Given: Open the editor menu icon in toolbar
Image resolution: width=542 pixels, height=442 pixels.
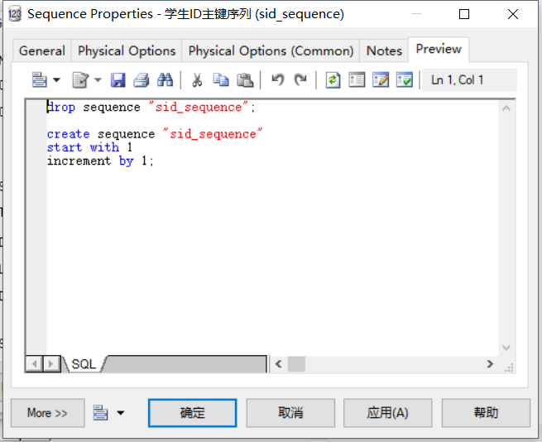Looking at the screenshot, I should 39,80.
